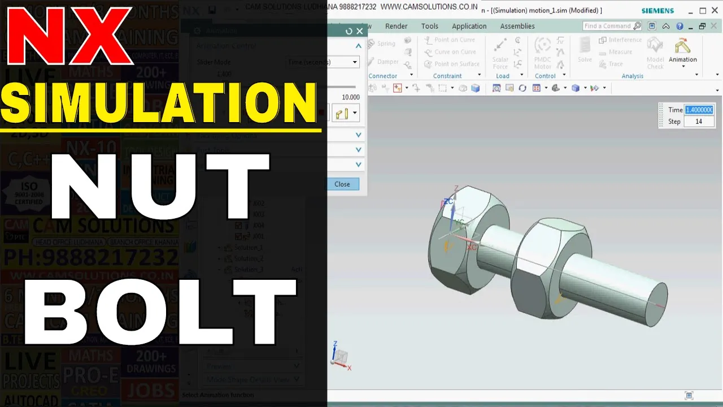Minimize the ribbon with the chevron icon

pos(666,26)
